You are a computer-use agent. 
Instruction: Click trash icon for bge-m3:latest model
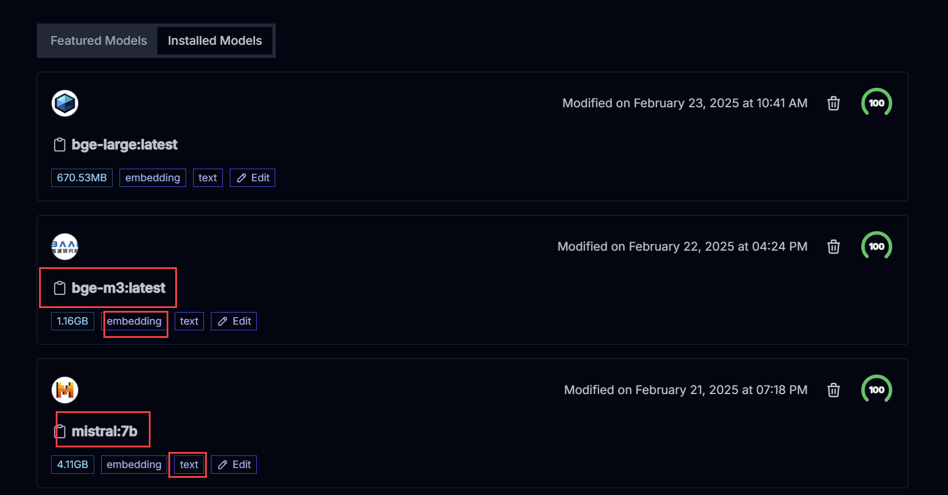pos(833,247)
